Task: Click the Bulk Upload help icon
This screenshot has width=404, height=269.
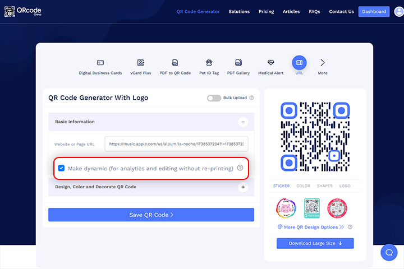Action: click(252, 98)
